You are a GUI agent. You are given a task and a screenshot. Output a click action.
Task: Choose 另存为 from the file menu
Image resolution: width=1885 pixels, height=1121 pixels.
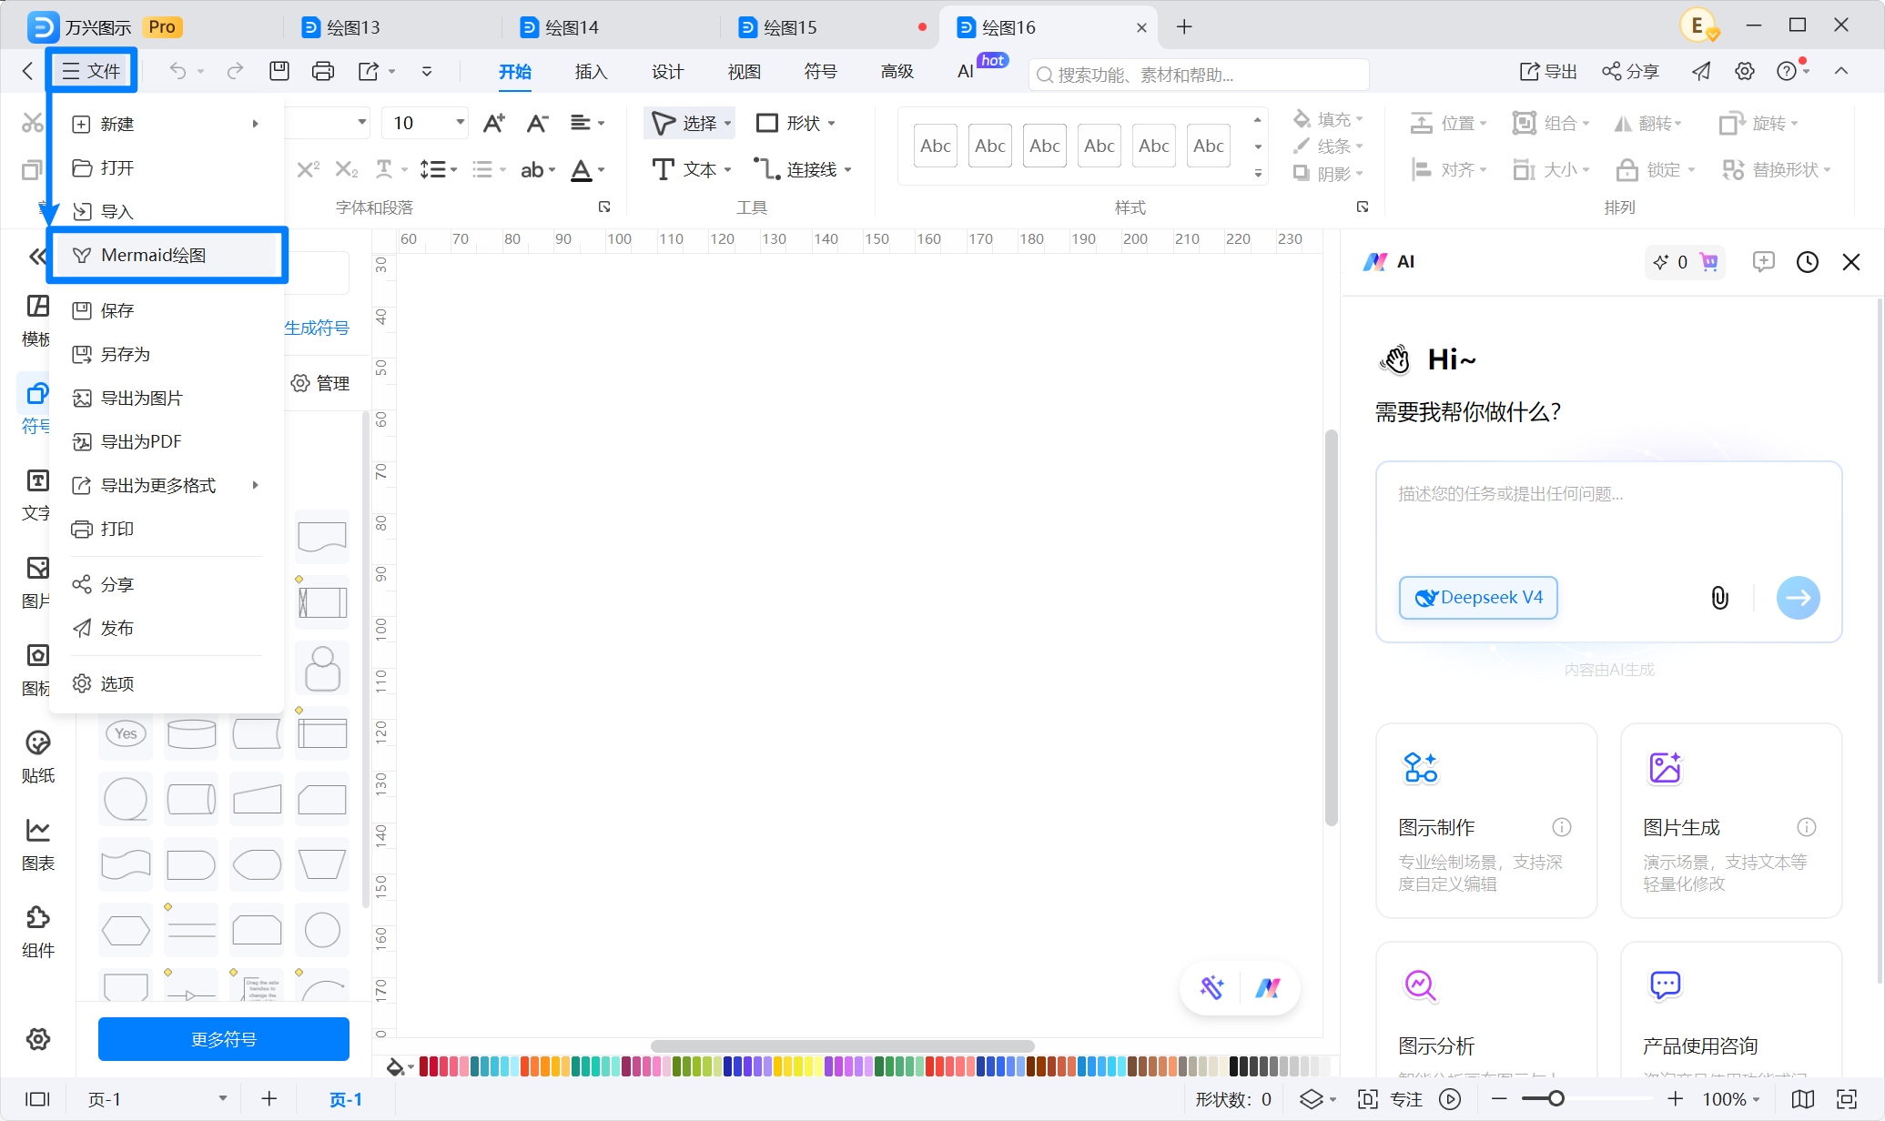pyautogui.click(x=167, y=354)
